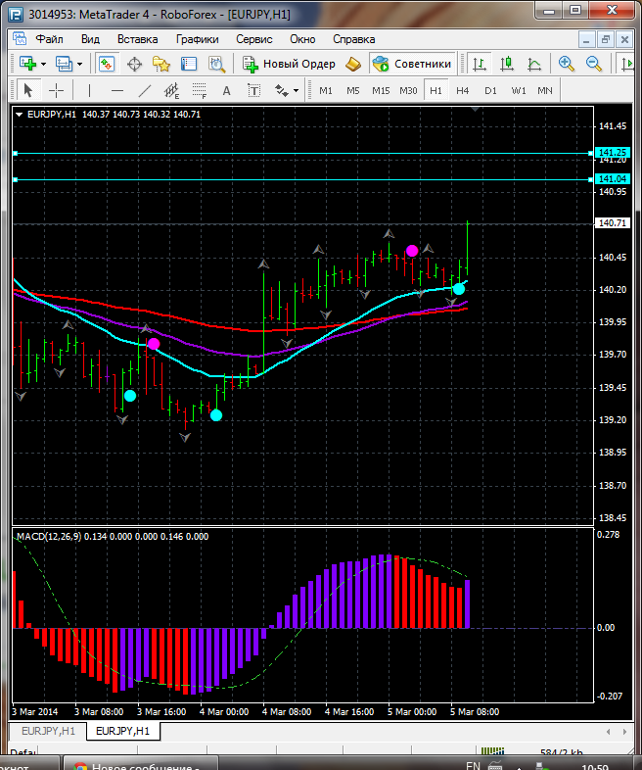Select the cursor arrow tool

click(x=28, y=90)
